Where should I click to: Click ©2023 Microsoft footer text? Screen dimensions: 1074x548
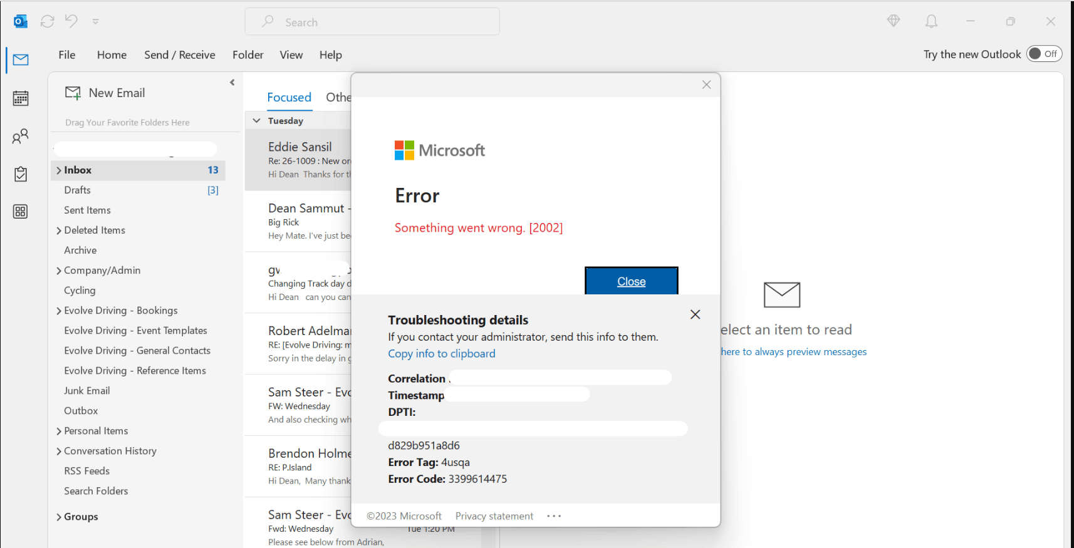point(404,516)
